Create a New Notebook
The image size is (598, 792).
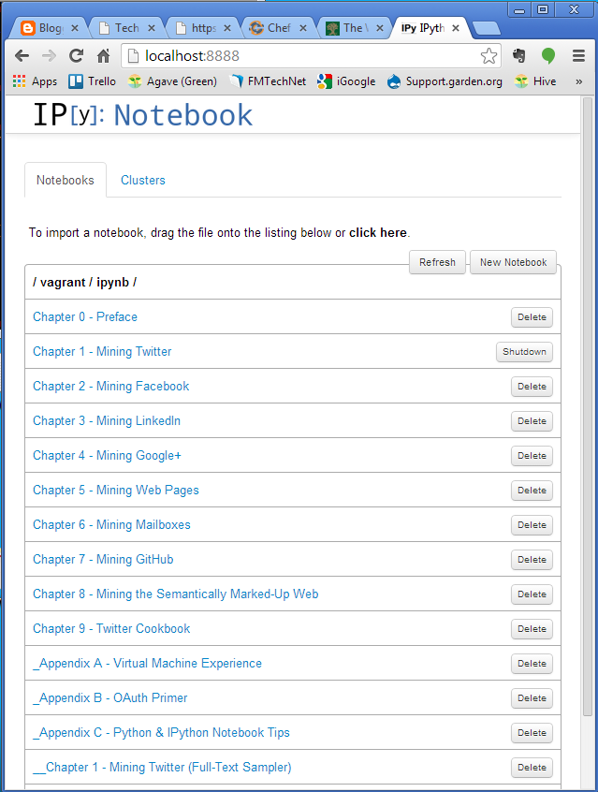(513, 262)
